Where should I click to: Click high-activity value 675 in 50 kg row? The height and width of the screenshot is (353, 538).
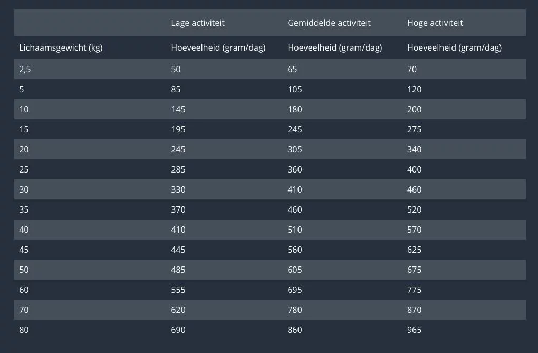pos(415,270)
